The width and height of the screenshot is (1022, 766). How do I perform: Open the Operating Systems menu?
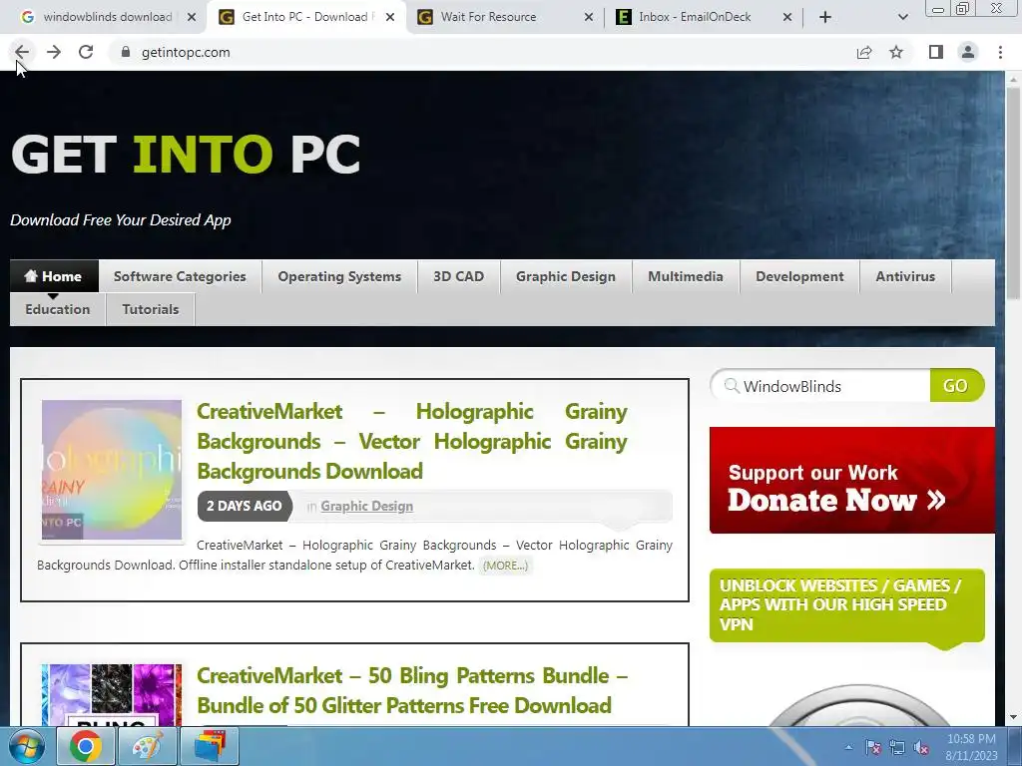coord(339,276)
